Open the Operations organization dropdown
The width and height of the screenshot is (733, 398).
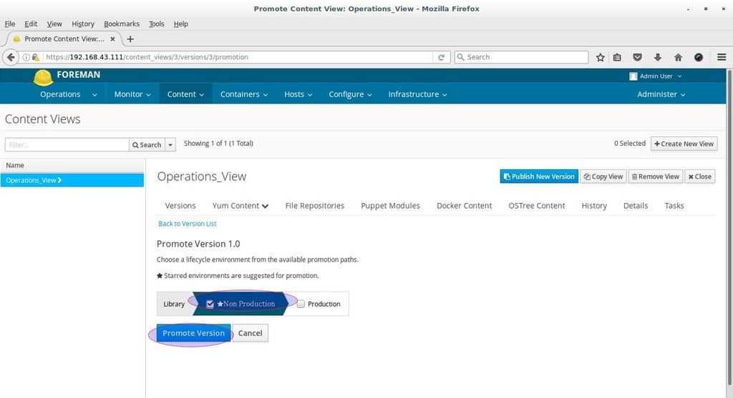(68, 94)
